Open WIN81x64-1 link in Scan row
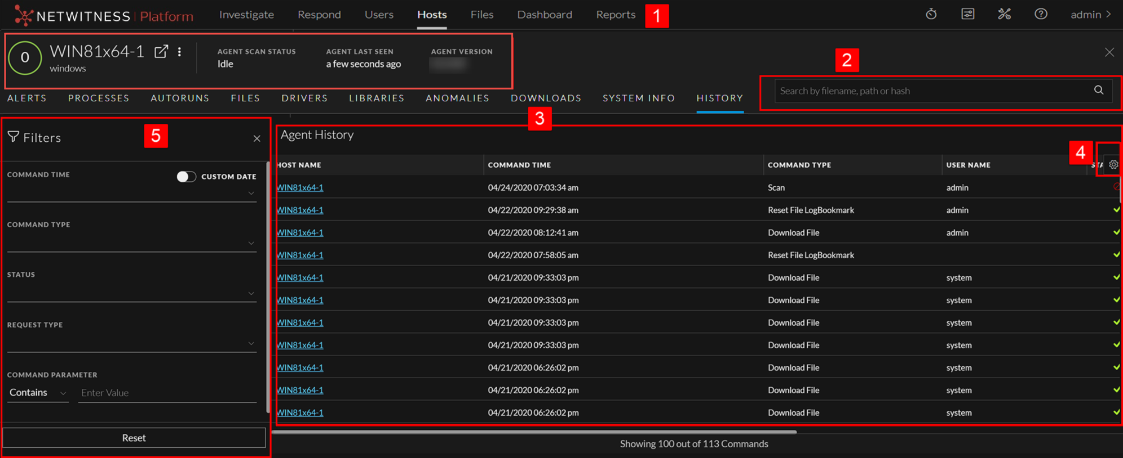 tap(300, 187)
